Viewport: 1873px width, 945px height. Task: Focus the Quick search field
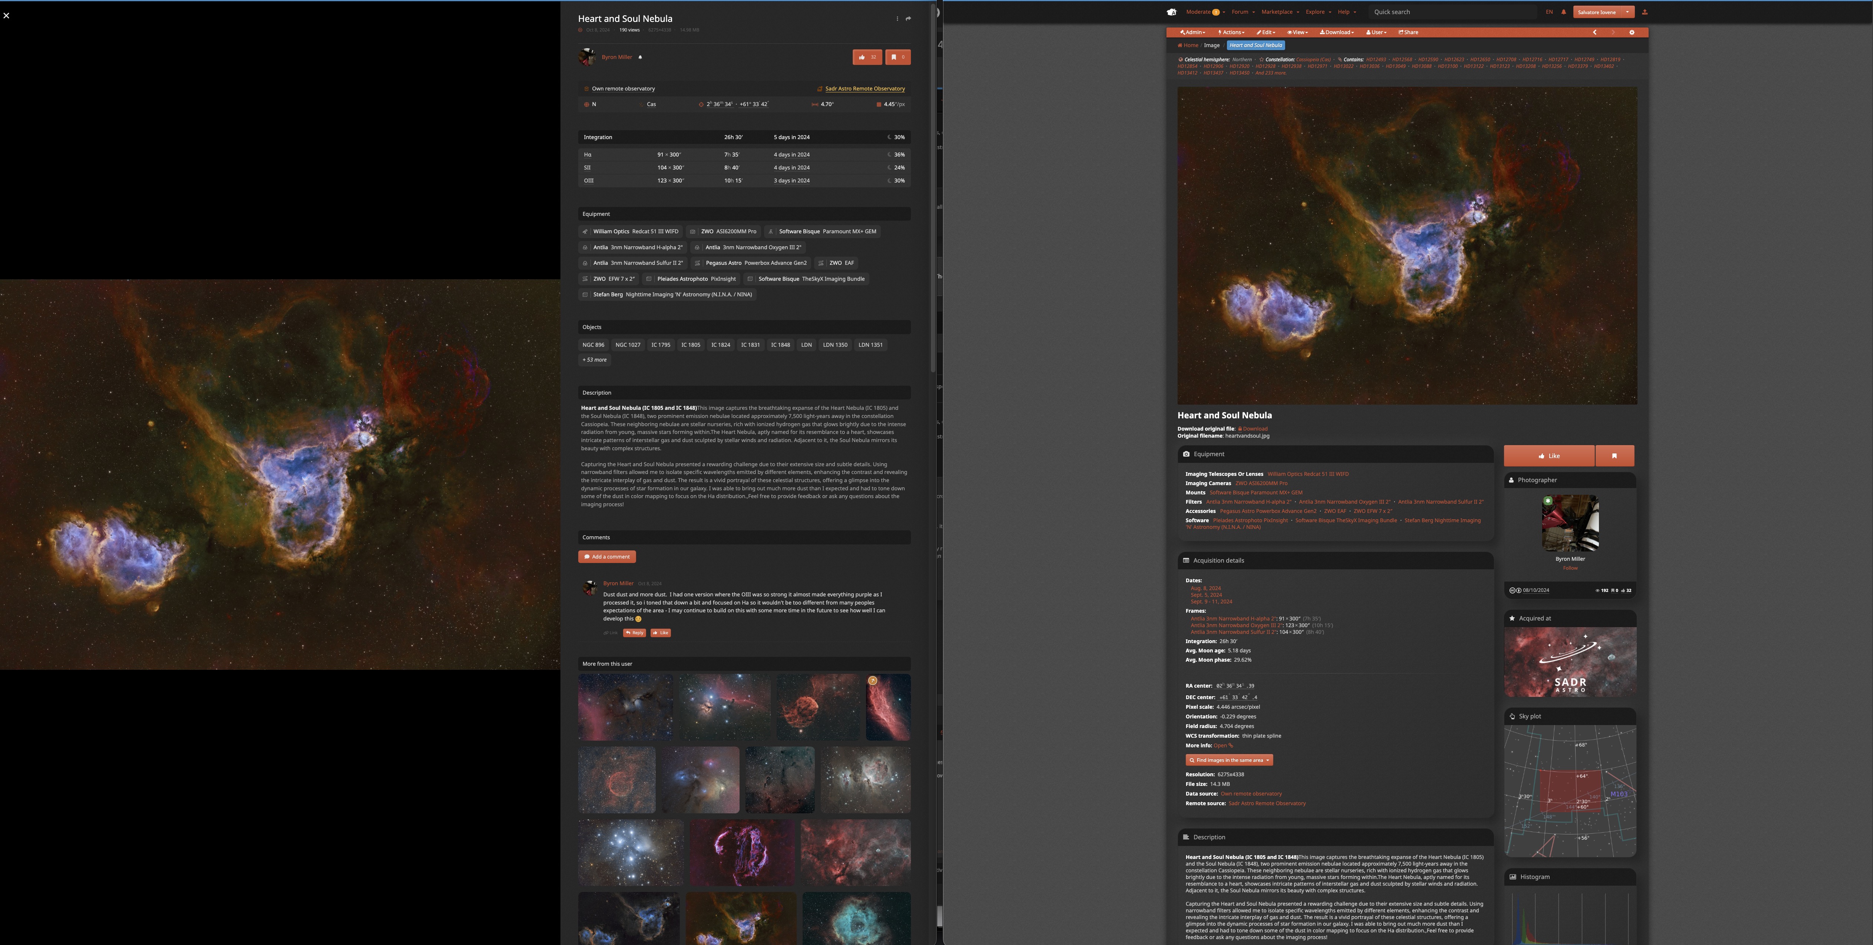pyautogui.click(x=1452, y=11)
